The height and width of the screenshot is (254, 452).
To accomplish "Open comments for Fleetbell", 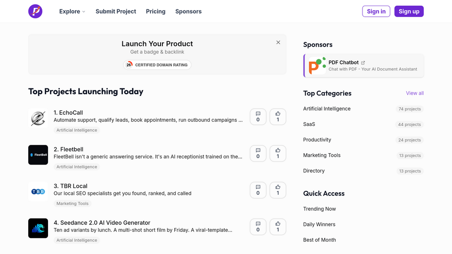I will coord(258,153).
